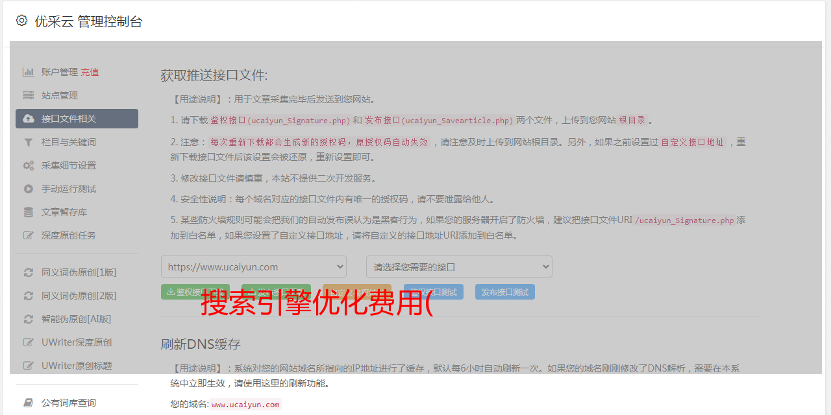The height and width of the screenshot is (415, 831).
Task: Expand the 请选择您需要的接口 dropdown
Action: point(459,267)
